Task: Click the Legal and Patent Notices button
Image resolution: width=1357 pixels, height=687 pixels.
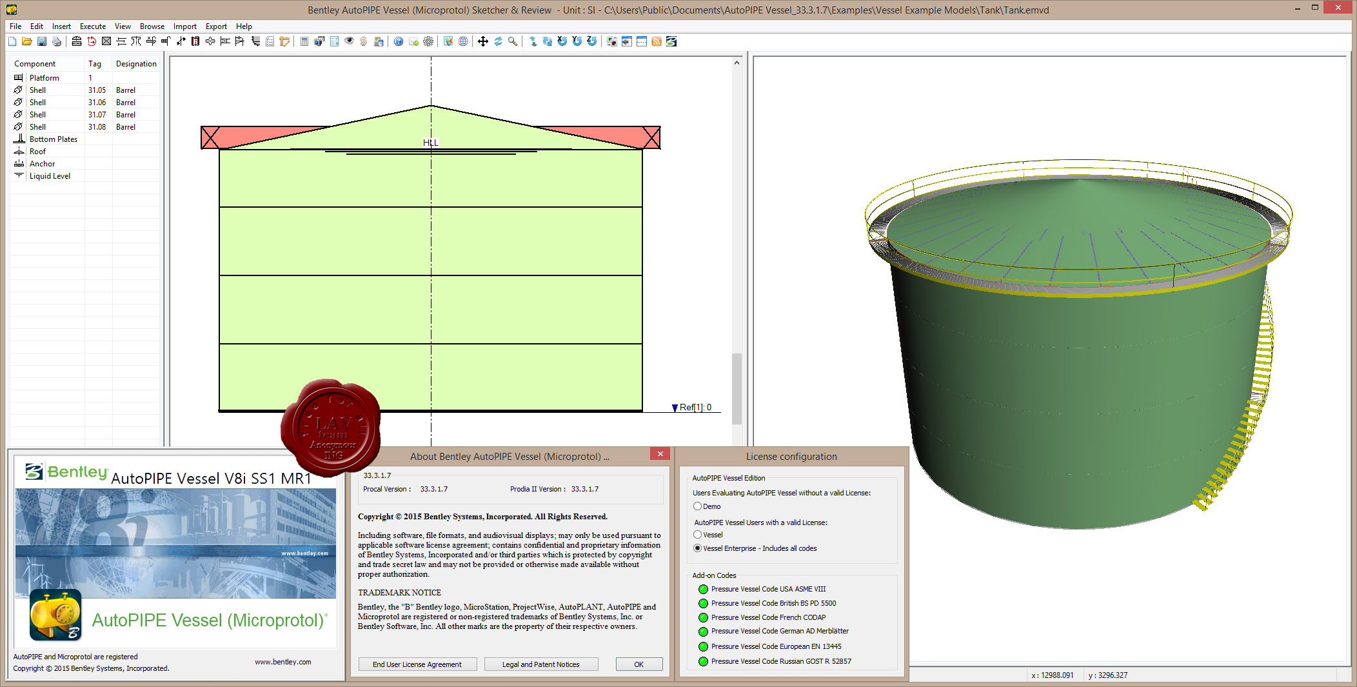Action: pyautogui.click(x=541, y=664)
